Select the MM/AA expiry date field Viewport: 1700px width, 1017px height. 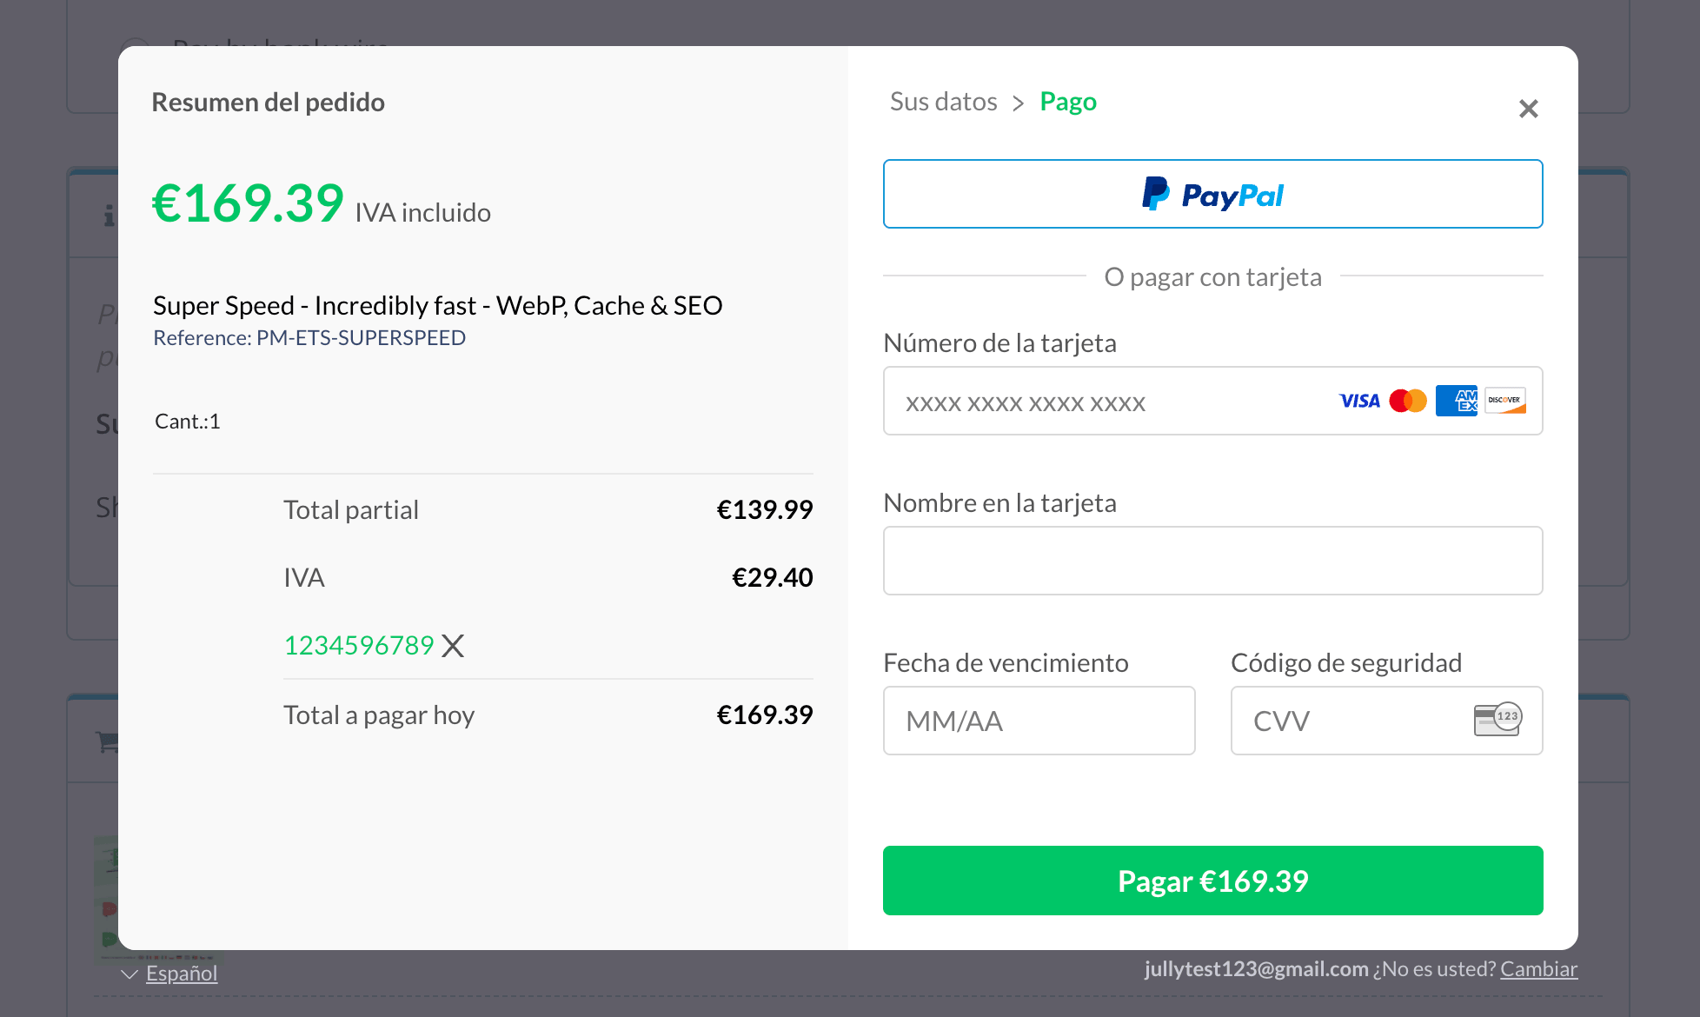pos(1039,721)
